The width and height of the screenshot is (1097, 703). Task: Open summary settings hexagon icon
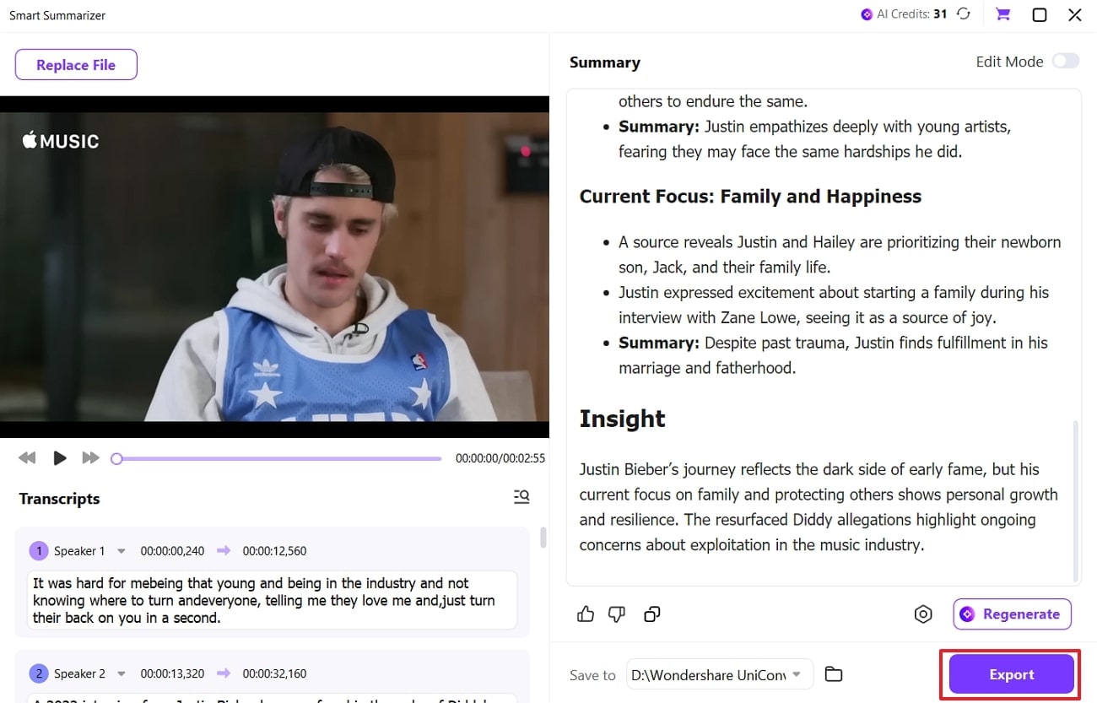[923, 614]
